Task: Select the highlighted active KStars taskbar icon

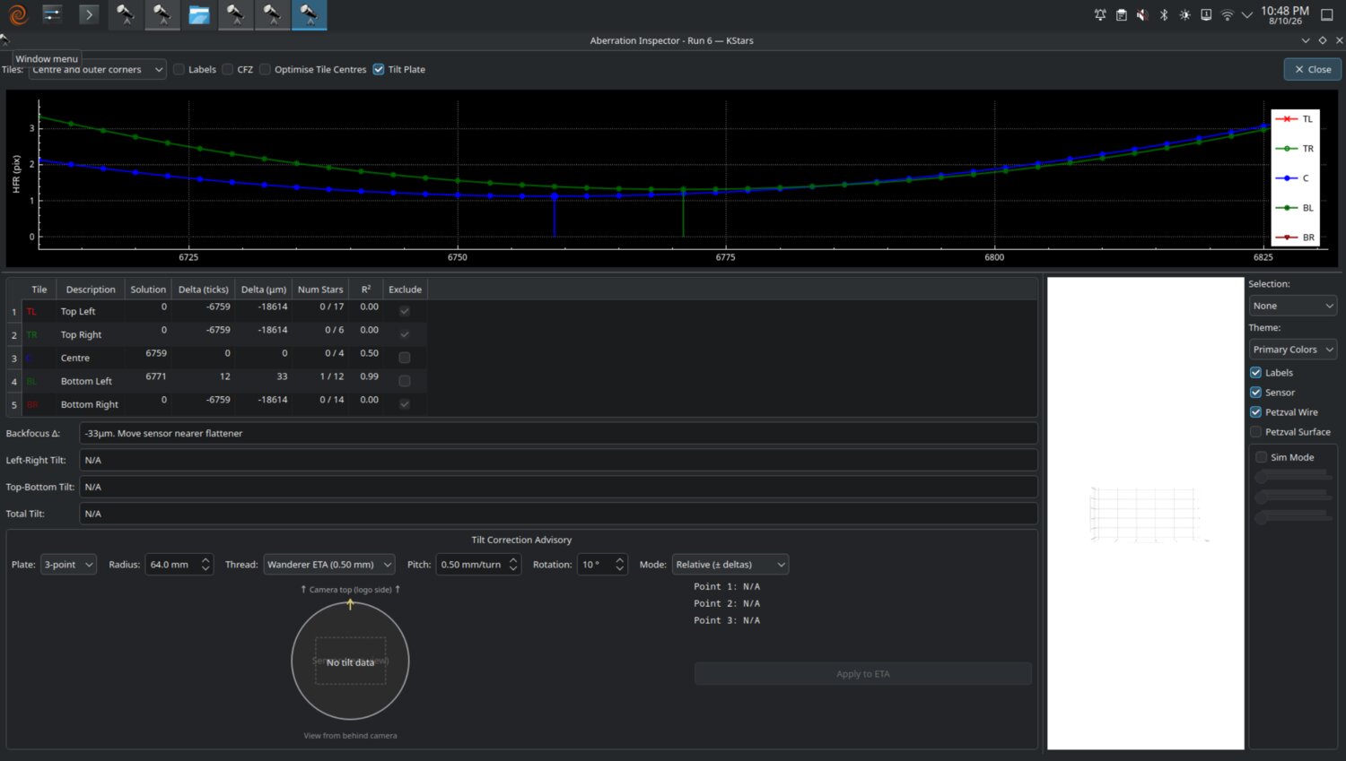Action: coord(309,14)
